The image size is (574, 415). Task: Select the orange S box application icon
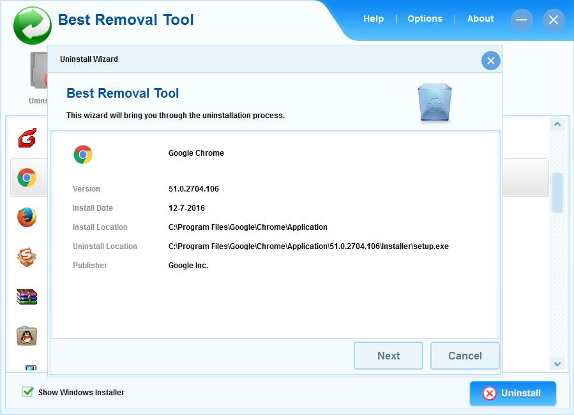[x=27, y=257]
